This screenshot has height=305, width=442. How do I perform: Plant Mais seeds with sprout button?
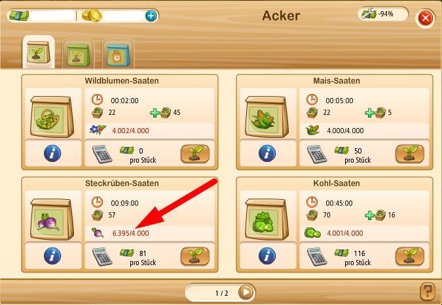[410, 153]
